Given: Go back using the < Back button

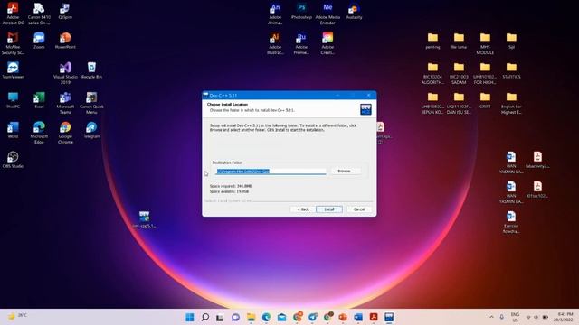Looking at the screenshot, I should click(303, 209).
